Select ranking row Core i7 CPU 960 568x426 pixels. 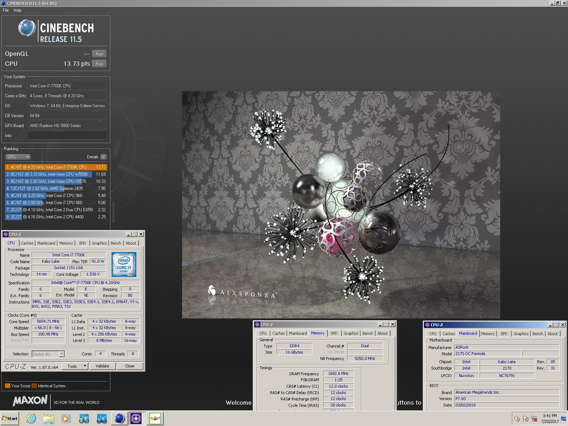point(56,196)
